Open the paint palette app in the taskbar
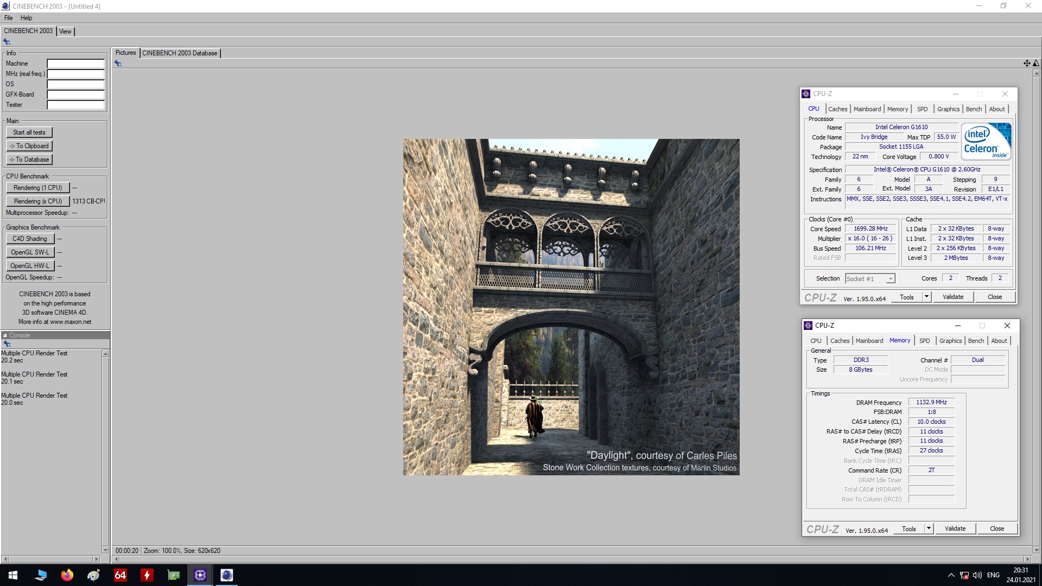 click(x=93, y=575)
